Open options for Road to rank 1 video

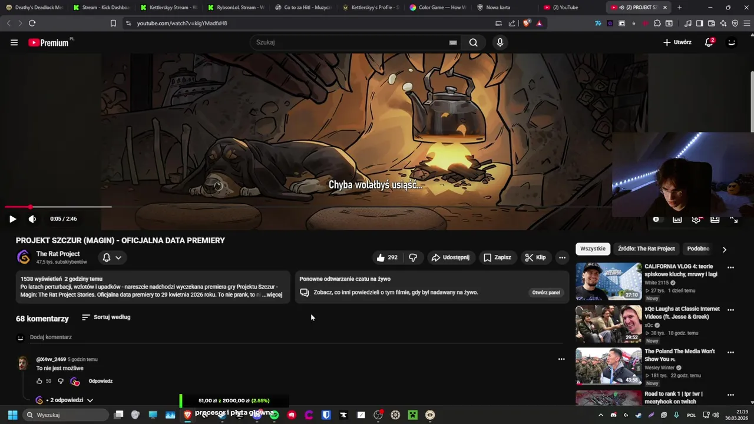[731, 395]
